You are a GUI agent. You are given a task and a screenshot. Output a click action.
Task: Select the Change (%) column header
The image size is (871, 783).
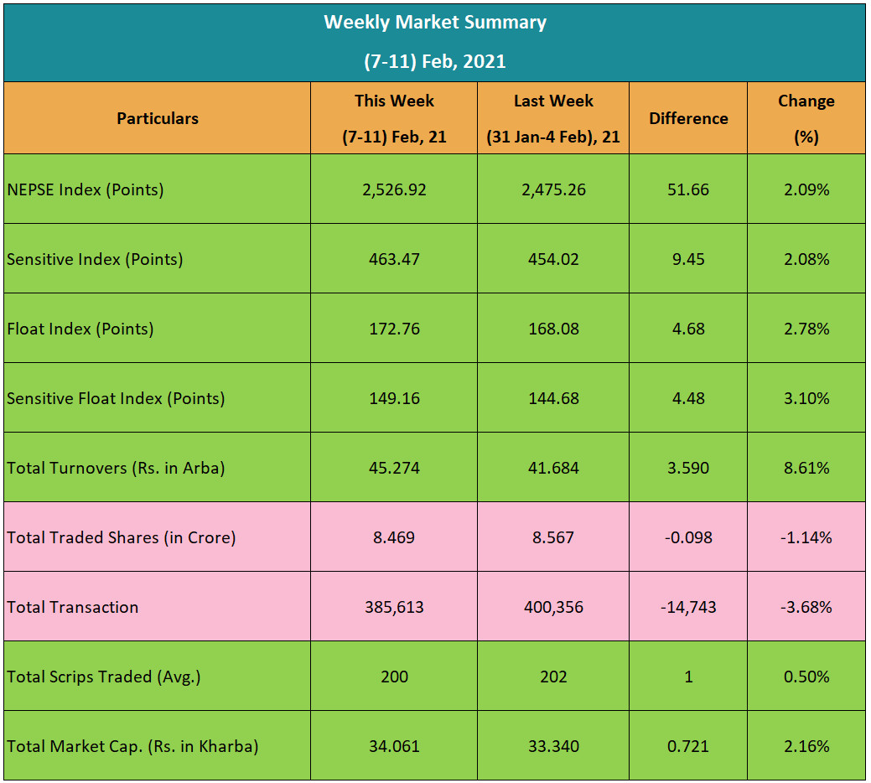tap(806, 118)
